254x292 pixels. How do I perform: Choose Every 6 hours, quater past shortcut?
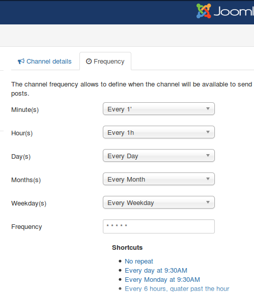177,288
